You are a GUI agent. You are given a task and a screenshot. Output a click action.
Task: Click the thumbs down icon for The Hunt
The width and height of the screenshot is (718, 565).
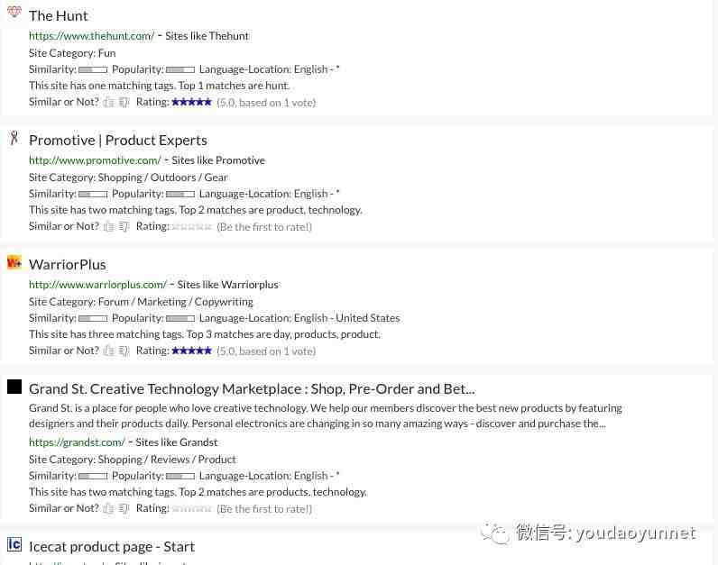[x=124, y=103]
